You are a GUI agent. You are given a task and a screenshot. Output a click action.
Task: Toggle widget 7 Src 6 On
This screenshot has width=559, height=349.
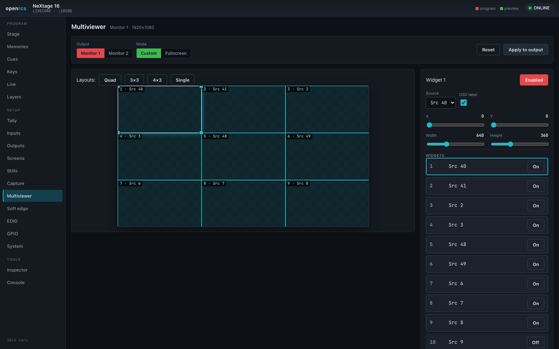tap(536, 284)
